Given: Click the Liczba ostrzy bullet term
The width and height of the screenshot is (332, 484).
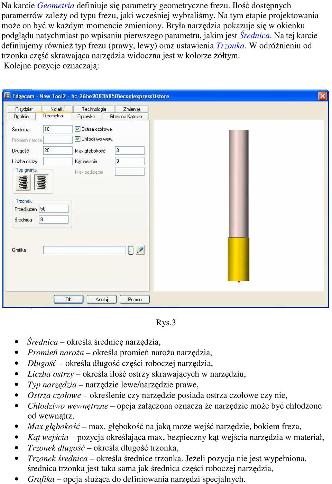Looking at the screenshot, I should click(x=50, y=374).
